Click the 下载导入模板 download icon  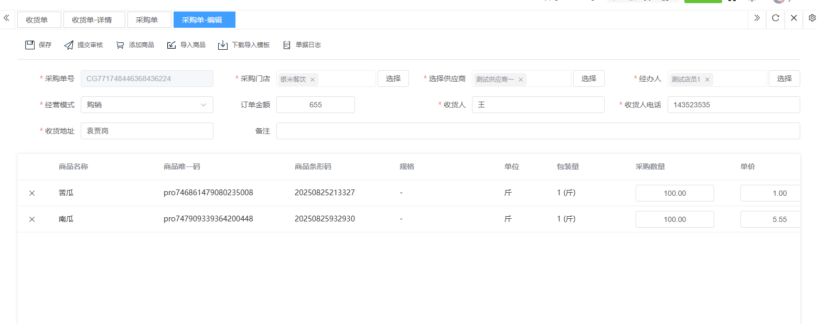223,45
